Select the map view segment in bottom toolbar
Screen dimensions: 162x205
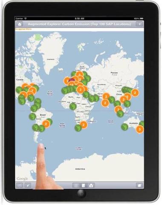(x=84, y=185)
